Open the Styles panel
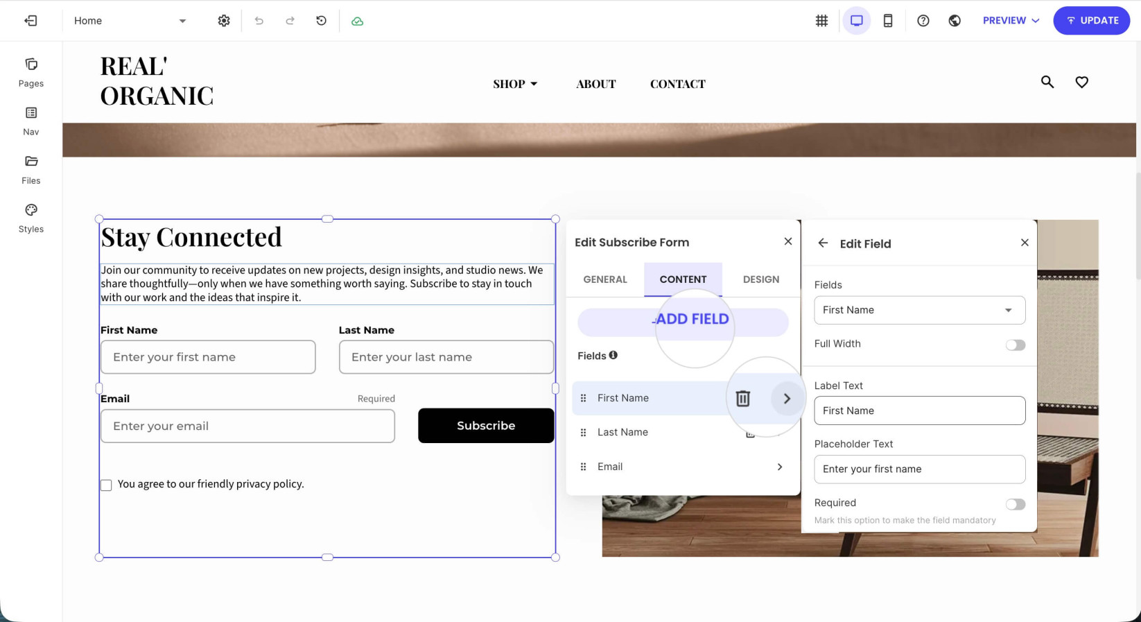Screen dimensions: 1141x622 pos(31,218)
